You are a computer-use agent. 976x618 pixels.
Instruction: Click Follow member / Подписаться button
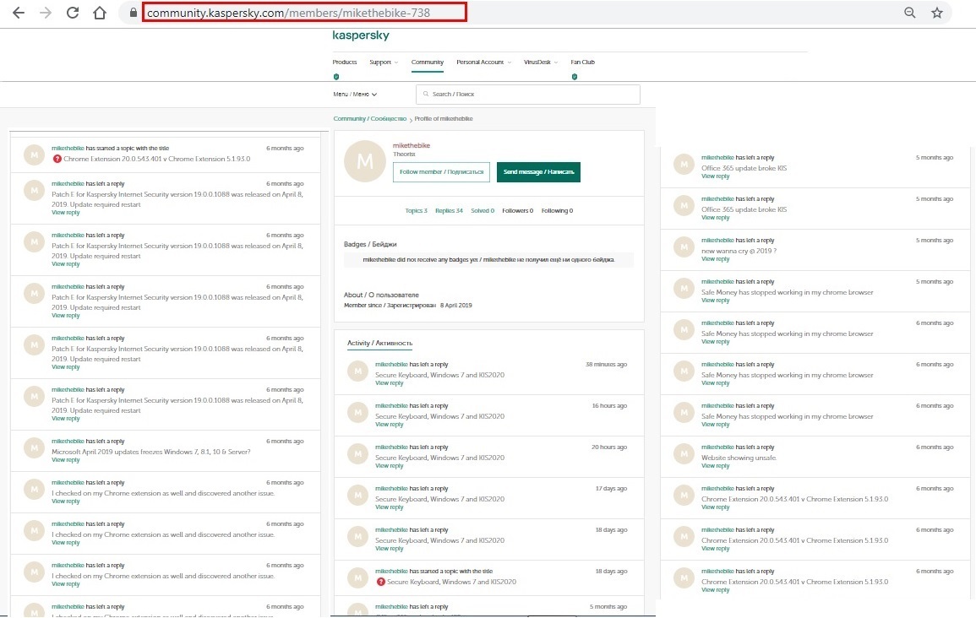point(441,172)
